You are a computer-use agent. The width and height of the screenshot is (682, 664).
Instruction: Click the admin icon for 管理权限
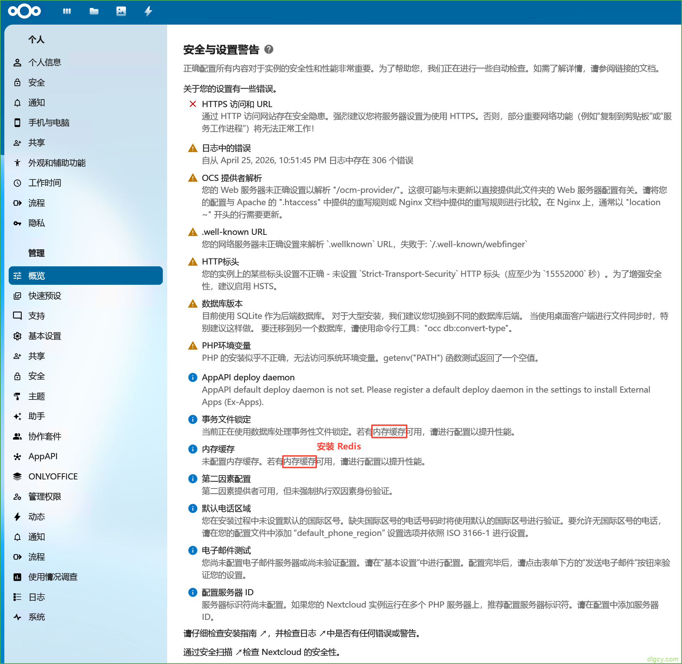pos(17,497)
